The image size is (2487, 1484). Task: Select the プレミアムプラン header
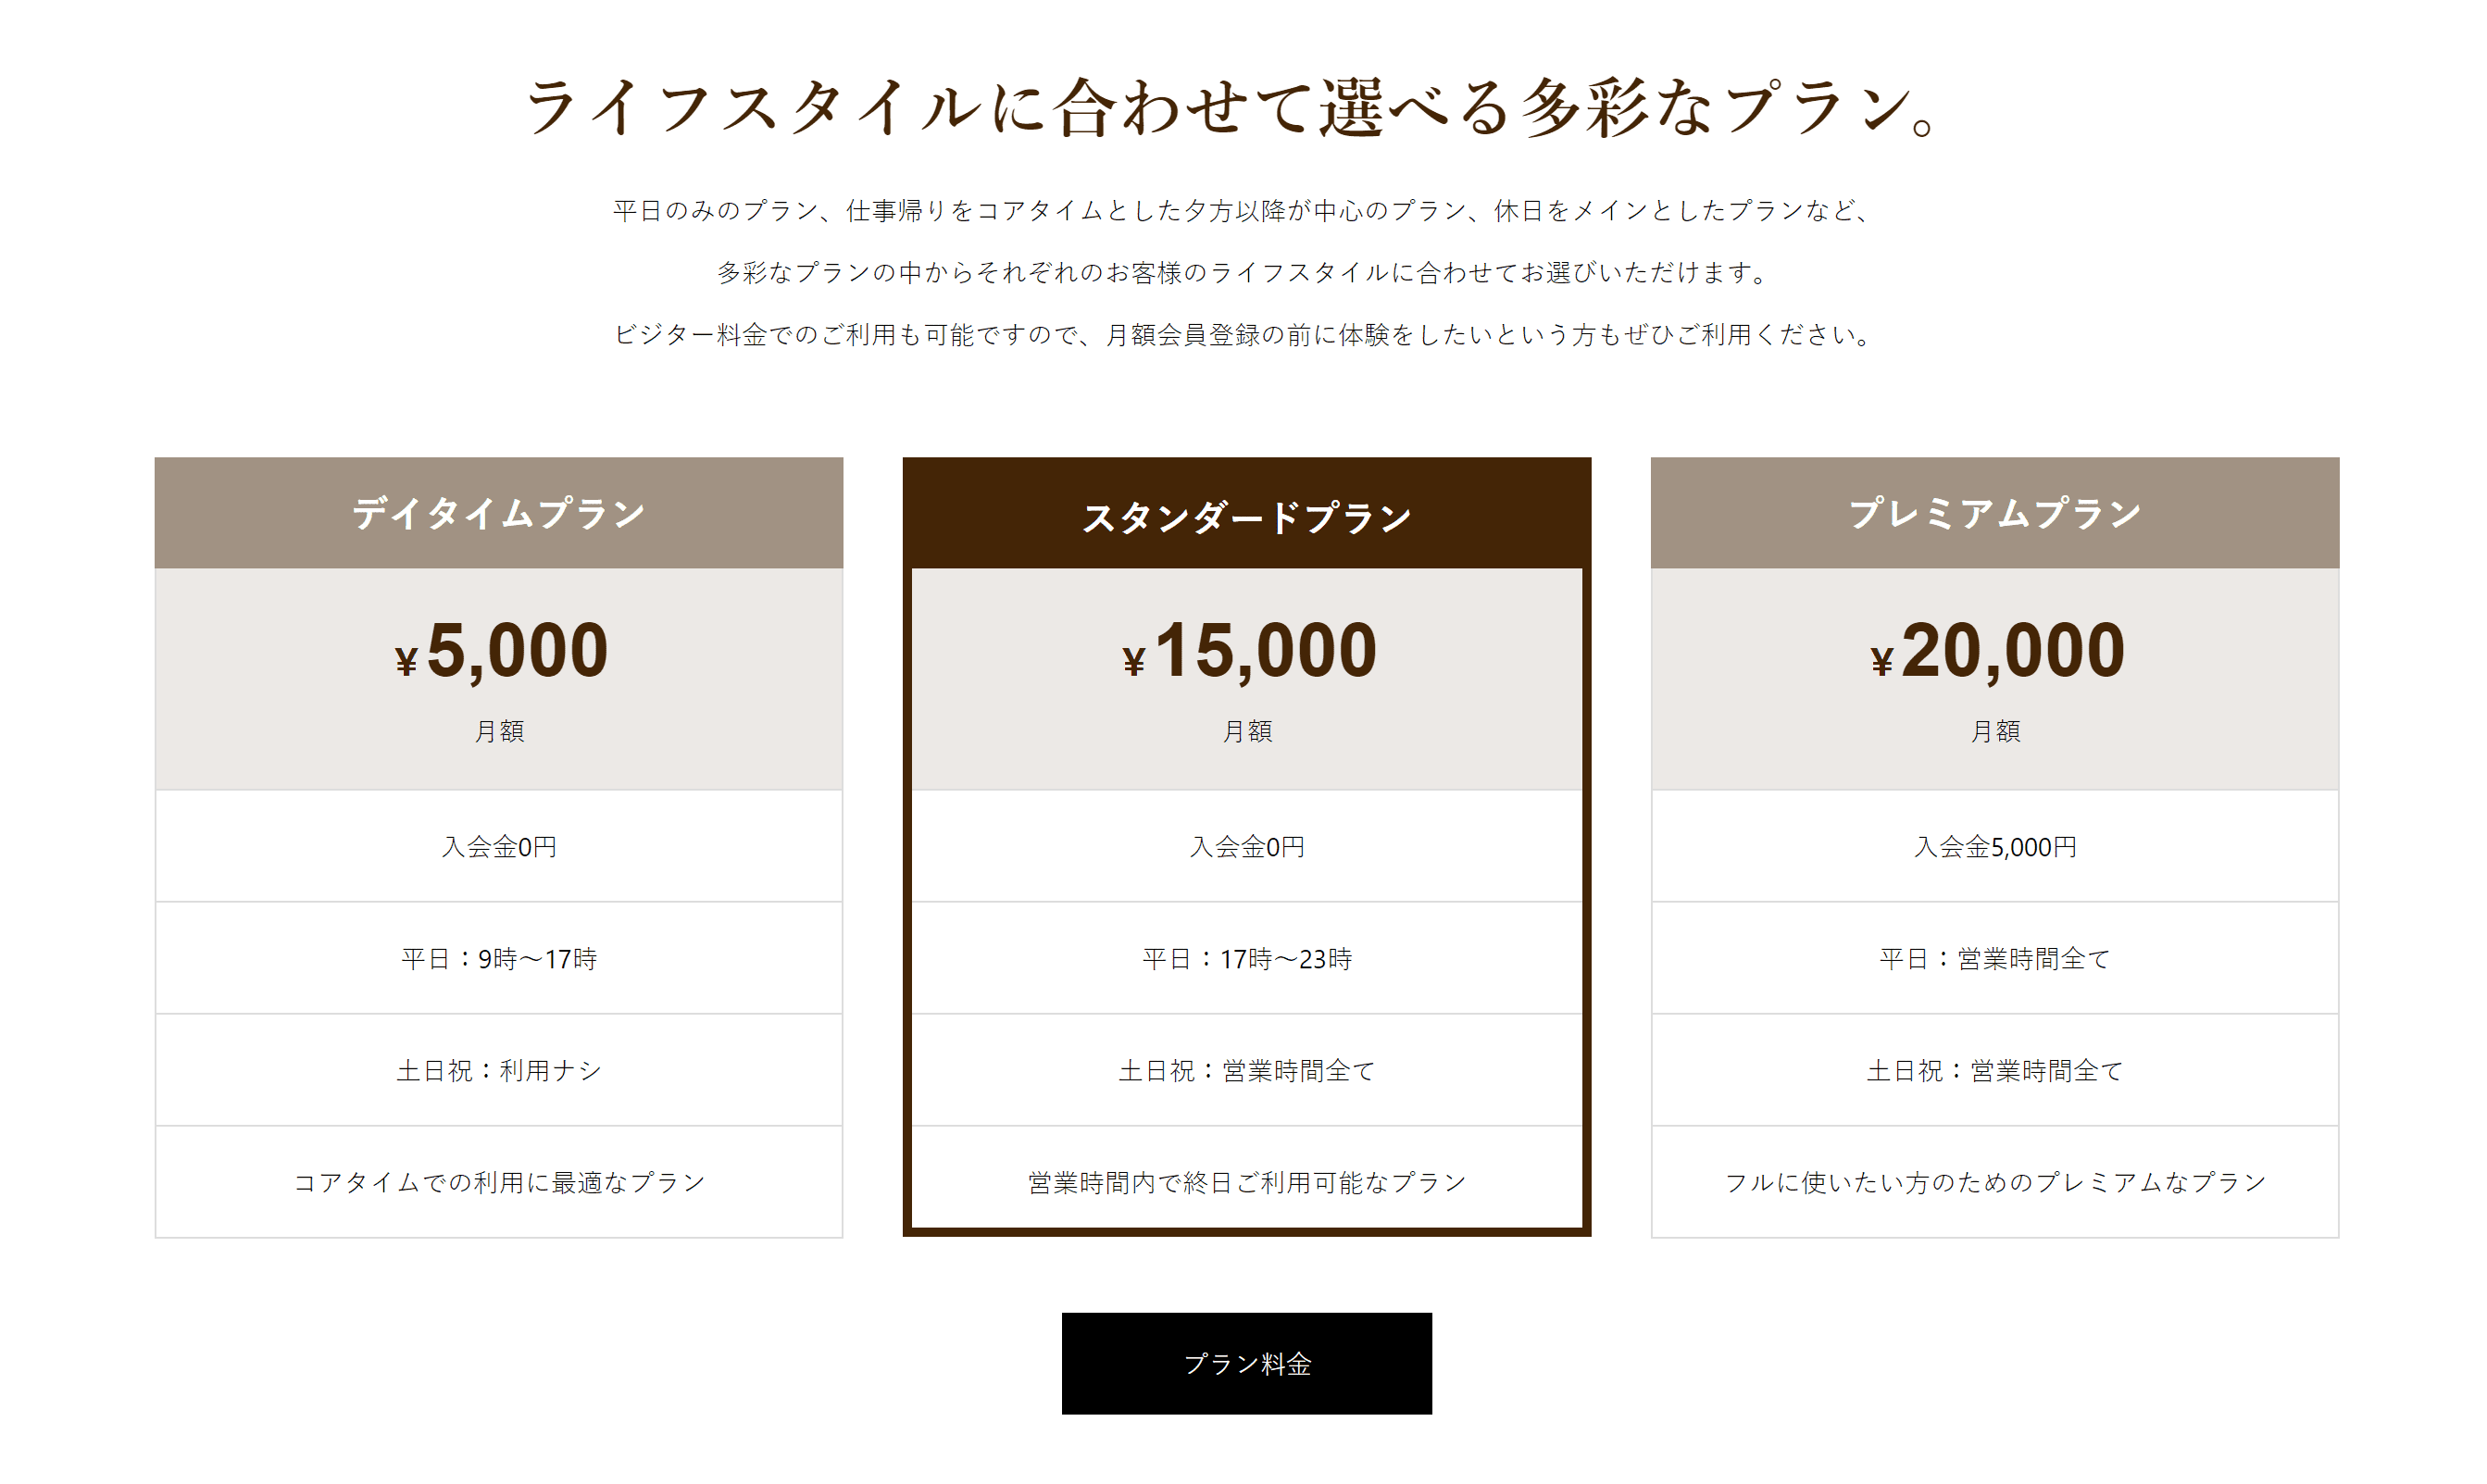click(1995, 513)
